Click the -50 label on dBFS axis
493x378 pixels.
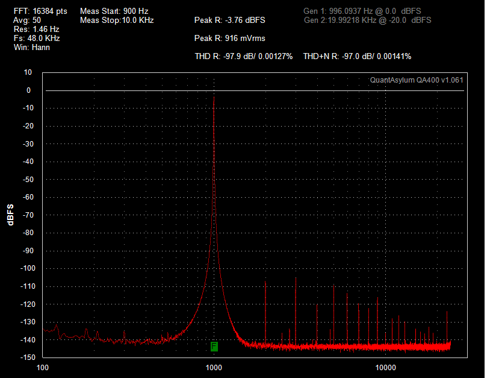(28, 180)
